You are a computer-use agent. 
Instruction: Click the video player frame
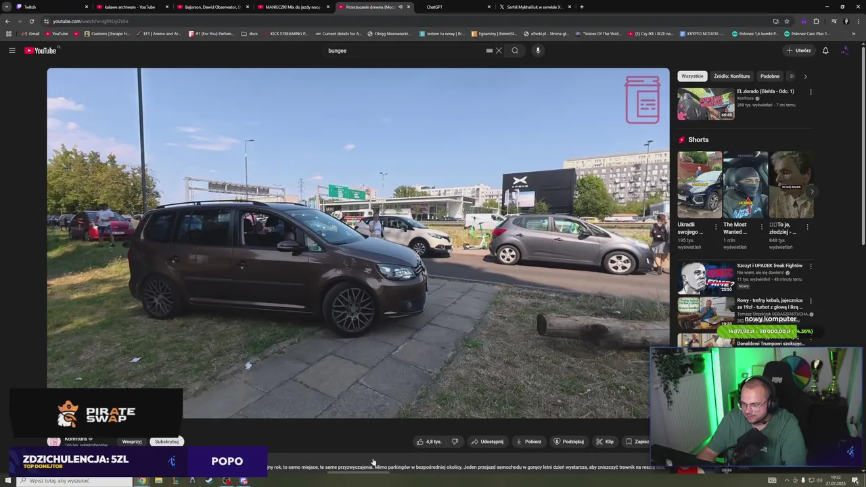pos(358,243)
